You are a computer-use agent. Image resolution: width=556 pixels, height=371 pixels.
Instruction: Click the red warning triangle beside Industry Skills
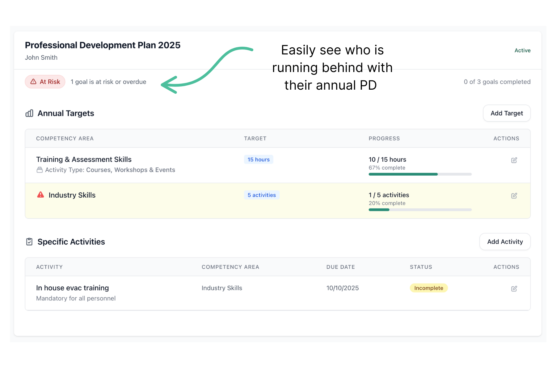(x=40, y=195)
